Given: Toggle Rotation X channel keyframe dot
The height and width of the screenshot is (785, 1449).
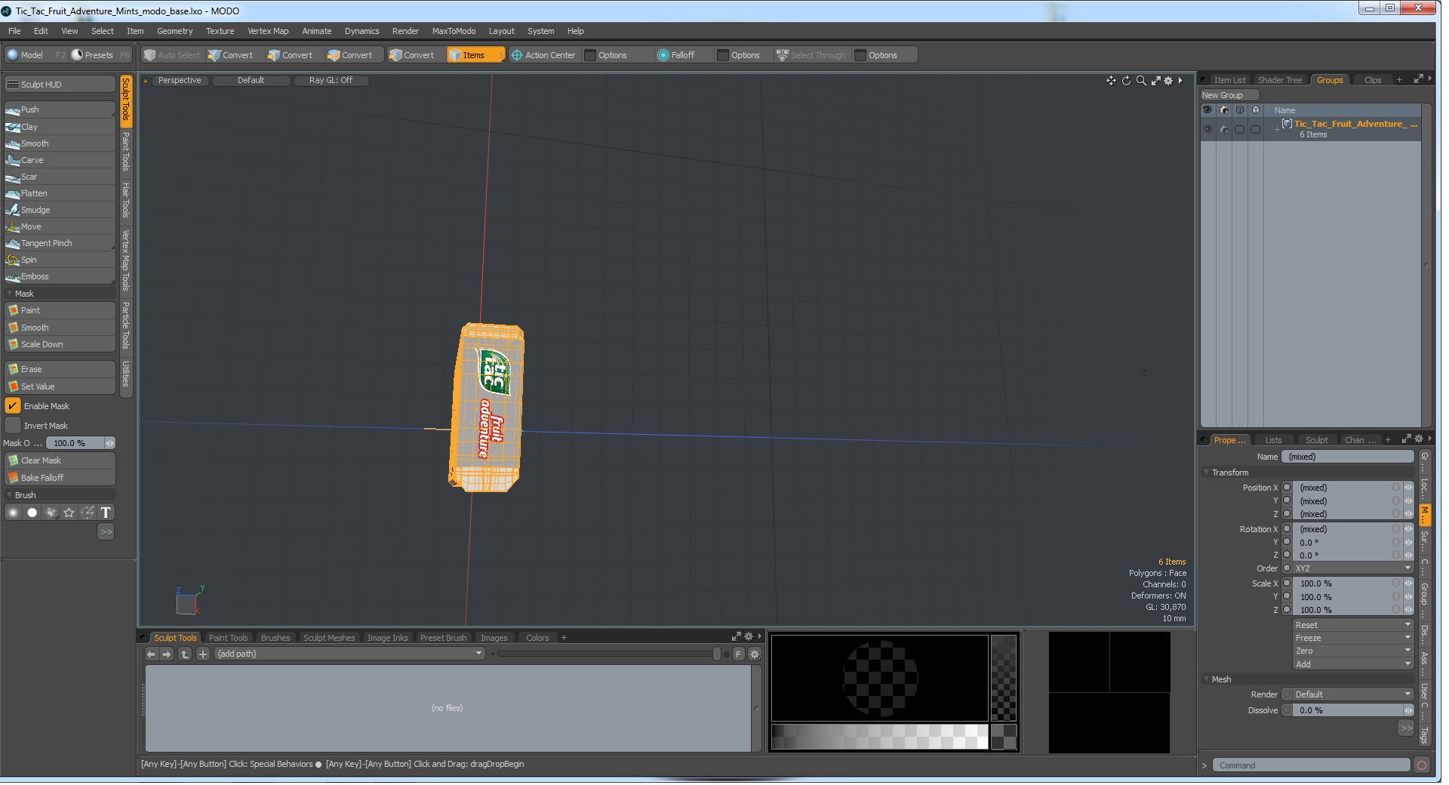Looking at the screenshot, I should (x=1287, y=529).
